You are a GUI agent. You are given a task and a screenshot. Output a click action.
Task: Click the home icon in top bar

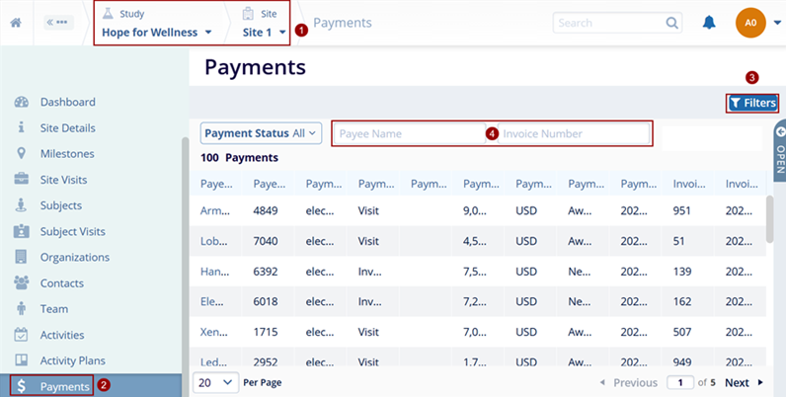(16, 23)
